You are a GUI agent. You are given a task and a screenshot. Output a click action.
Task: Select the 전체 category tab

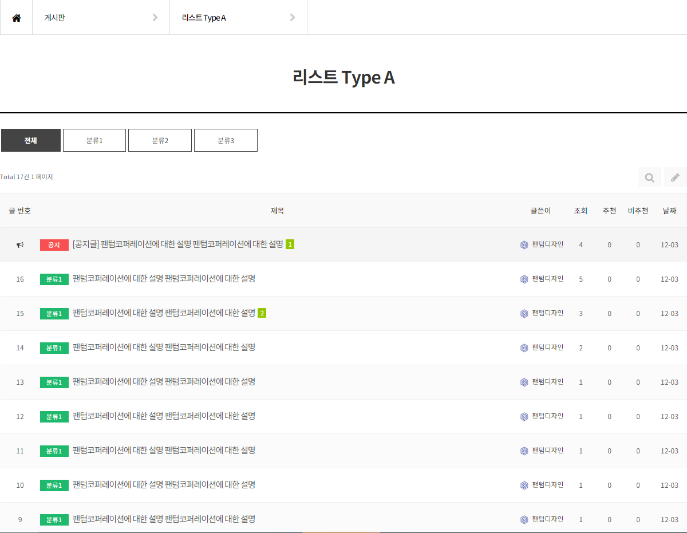coord(31,140)
